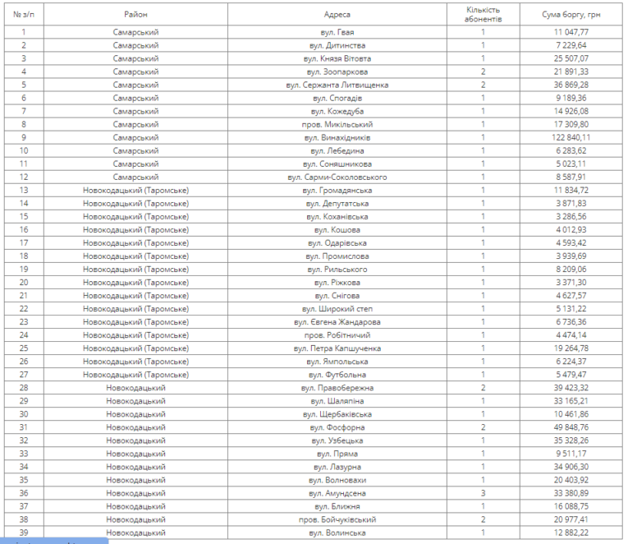Image resolution: width=628 pixels, height=544 pixels.
Task: Click address 'вул. Євгена Жандарова'
Action: [x=337, y=321]
